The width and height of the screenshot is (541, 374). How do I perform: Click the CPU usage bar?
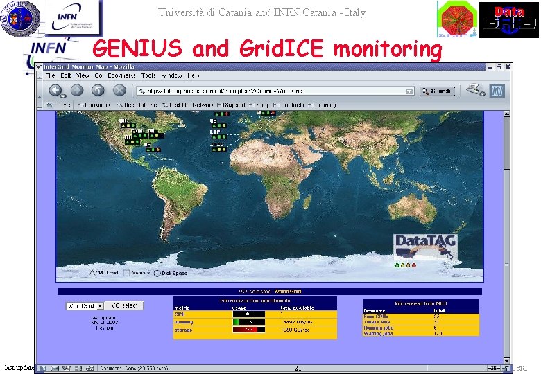(249, 314)
